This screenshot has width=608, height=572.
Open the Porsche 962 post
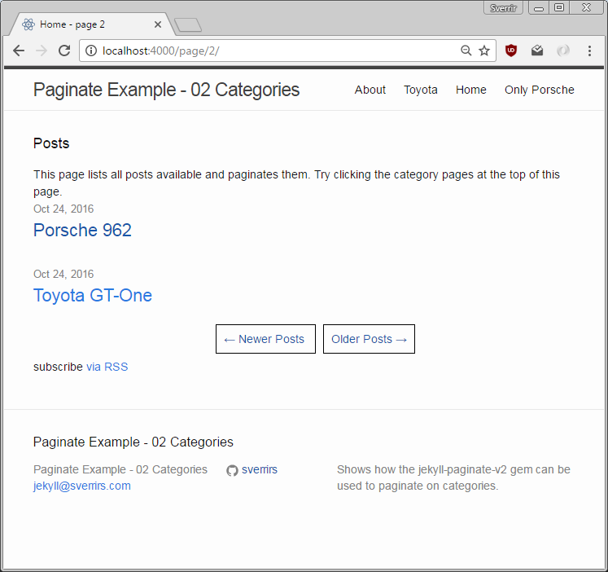[82, 230]
